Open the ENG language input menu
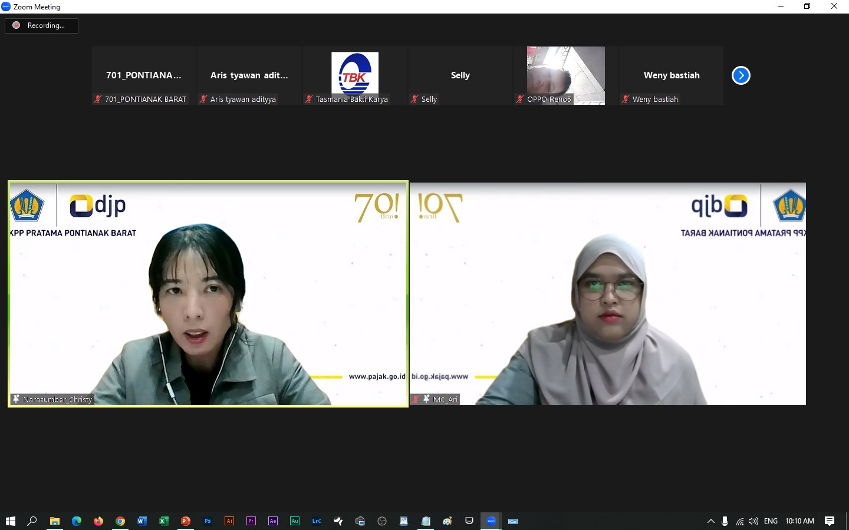The width and height of the screenshot is (849, 530). [x=771, y=521]
